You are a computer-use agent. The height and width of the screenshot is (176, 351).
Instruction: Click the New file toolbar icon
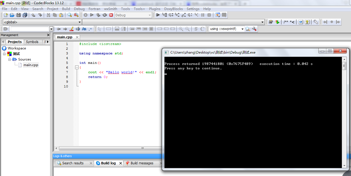coord(5,15)
